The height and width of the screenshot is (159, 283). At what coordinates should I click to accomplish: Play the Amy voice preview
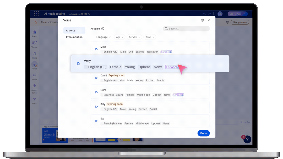(x=79, y=64)
